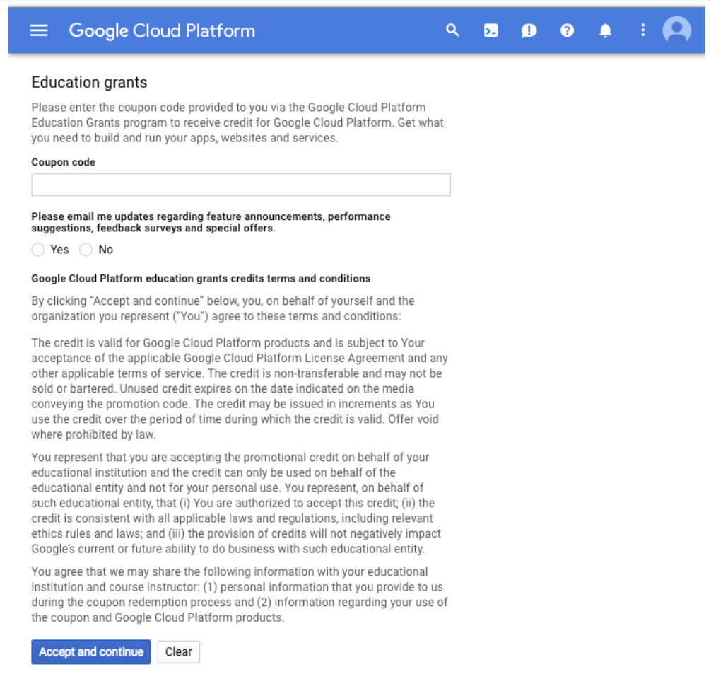Click the Google Cloud Platform logo
This screenshot has height=679, width=711.
click(x=162, y=31)
